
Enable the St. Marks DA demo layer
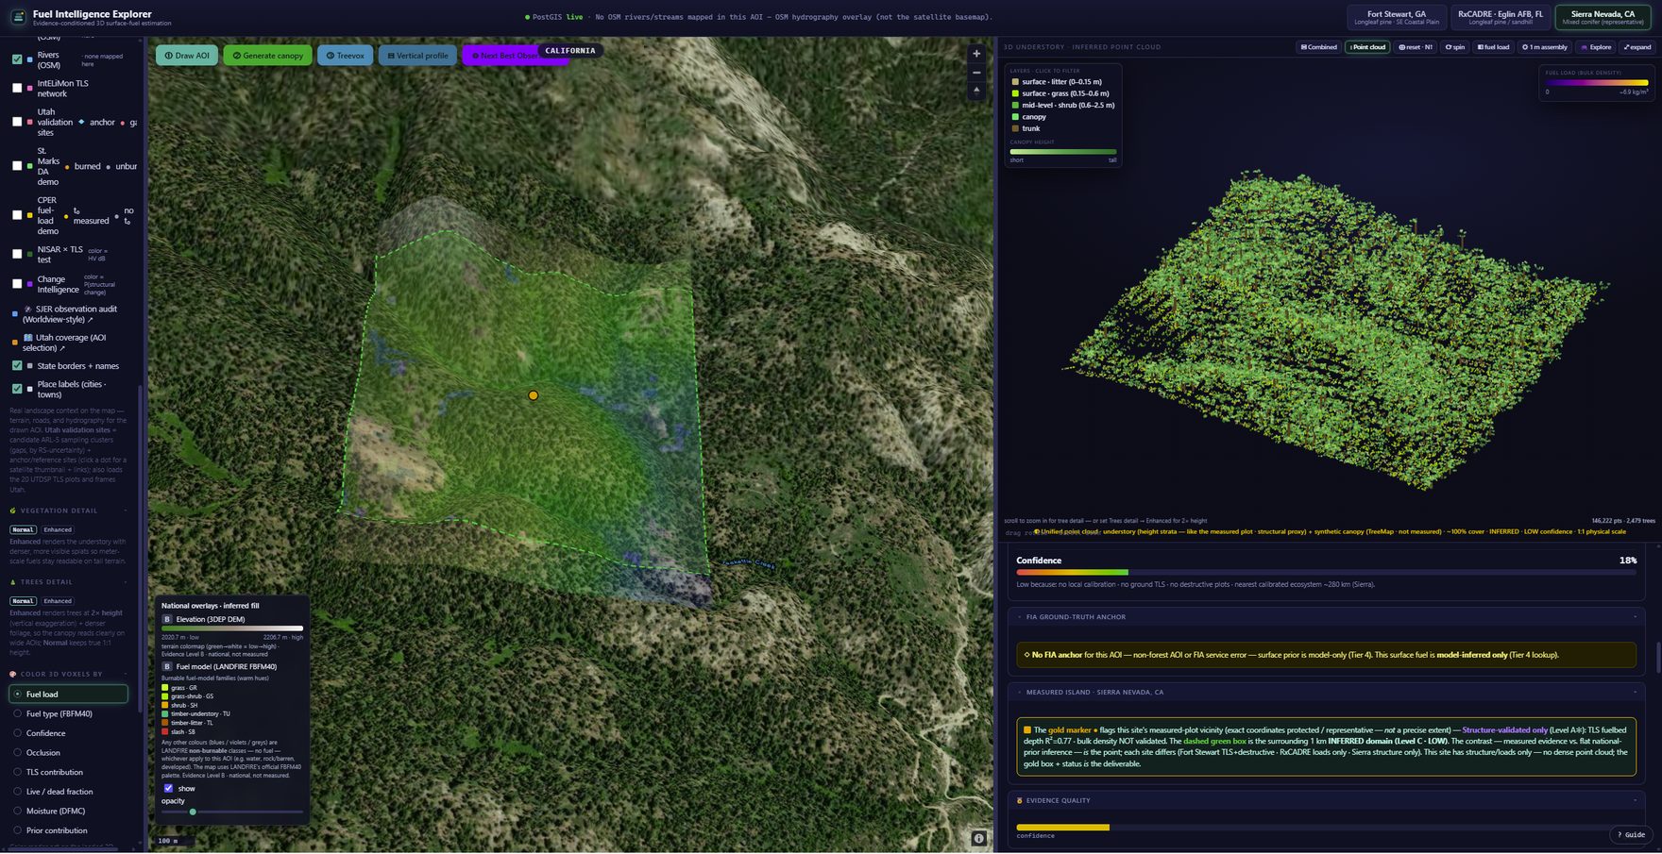pos(17,166)
